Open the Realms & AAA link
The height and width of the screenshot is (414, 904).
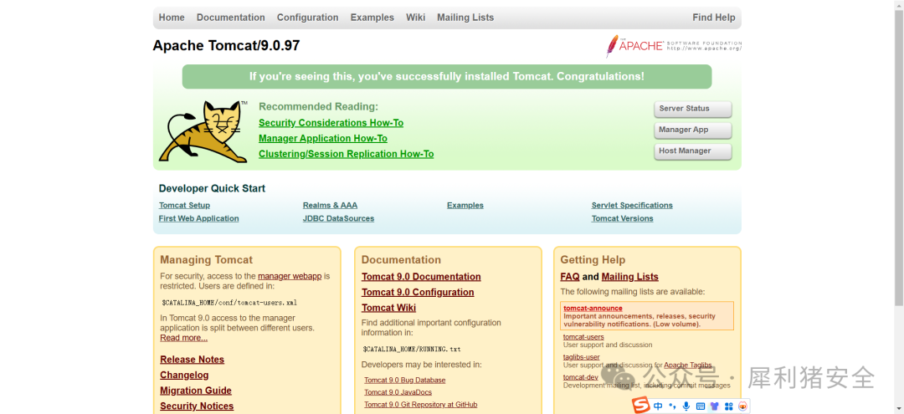click(x=330, y=205)
